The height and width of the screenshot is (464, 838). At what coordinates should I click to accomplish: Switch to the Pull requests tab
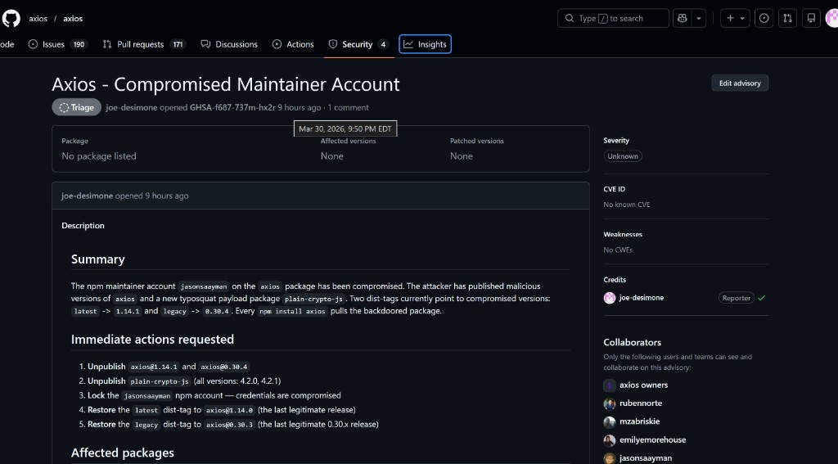[144, 44]
